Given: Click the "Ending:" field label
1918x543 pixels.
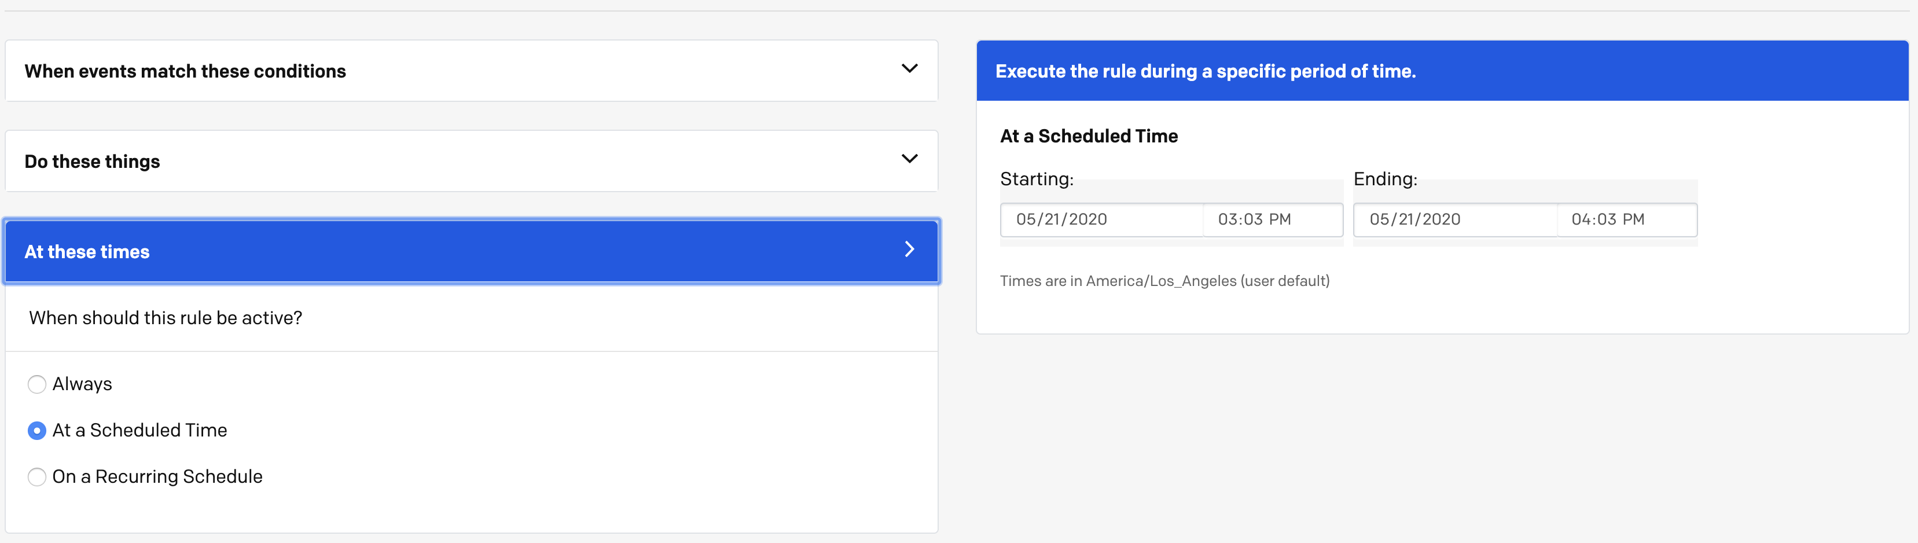Looking at the screenshot, I should pos(1385,179).
